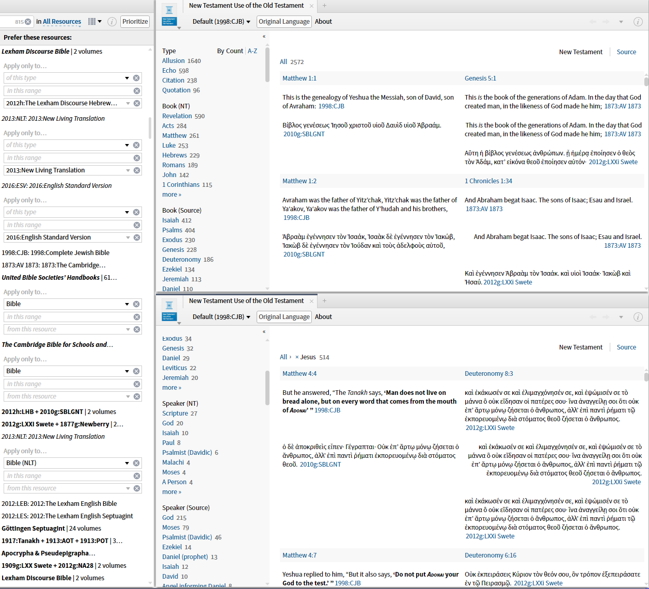Screen dimensions: 649x589
Task: Collapse the bottom panel facet sidebar
Action: coord(264,332)
